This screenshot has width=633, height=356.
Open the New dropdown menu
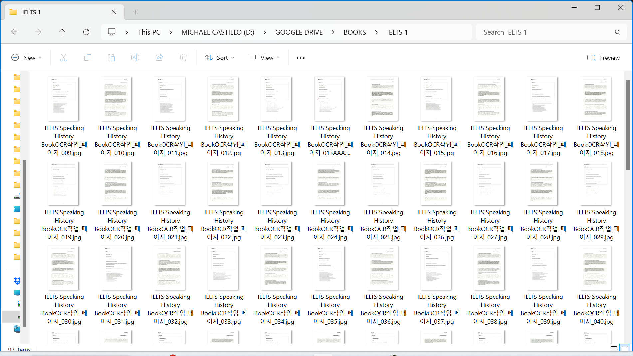click(x=26, y=58)
